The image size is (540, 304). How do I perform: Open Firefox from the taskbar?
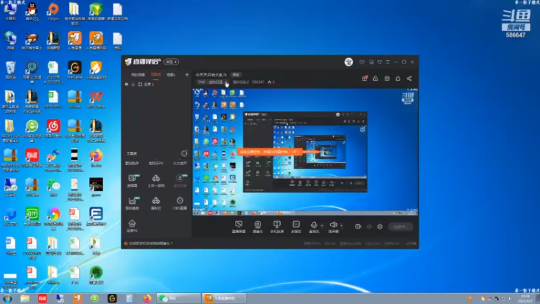[x=147, y=298]
